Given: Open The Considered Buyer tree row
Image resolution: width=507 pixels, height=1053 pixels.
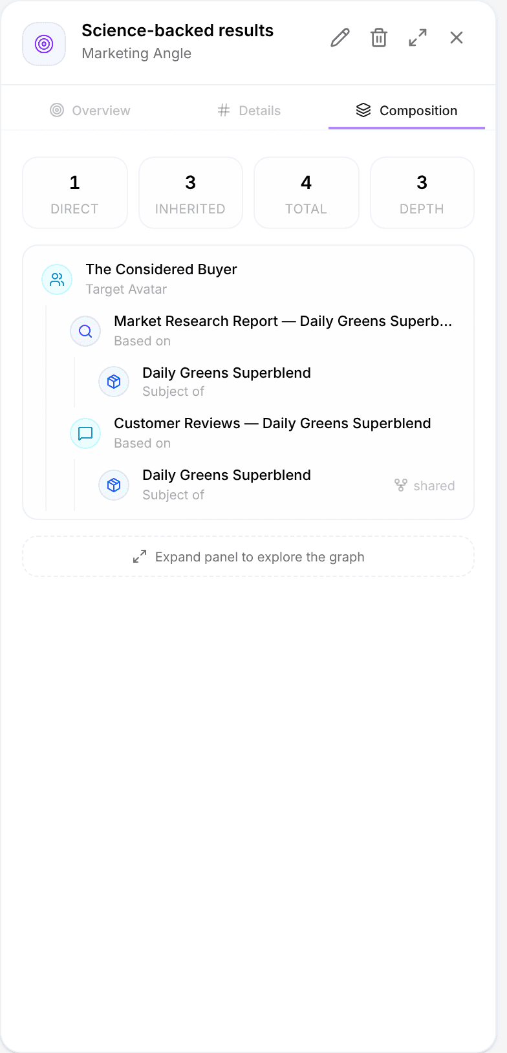Looking at the screenshot, I should click(x=248, y=279).
